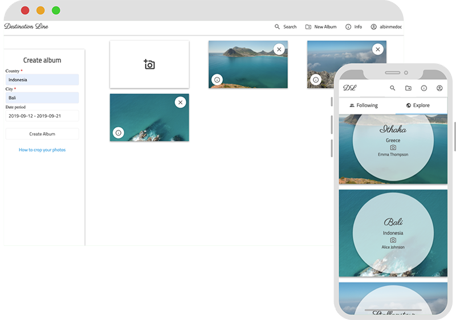Image resolution: width=456 pixels, height=320 pixels.
Task: Open the Ithaka Greece album card
Action: [x=393, y=149]
